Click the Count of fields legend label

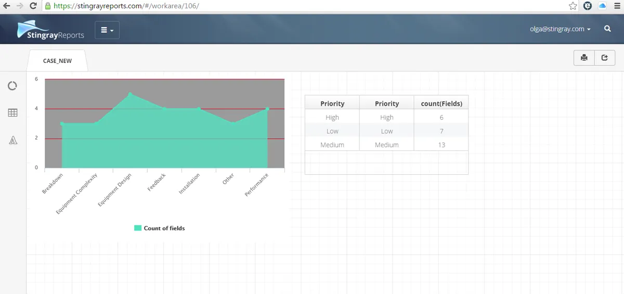click(x=164, y=228)
